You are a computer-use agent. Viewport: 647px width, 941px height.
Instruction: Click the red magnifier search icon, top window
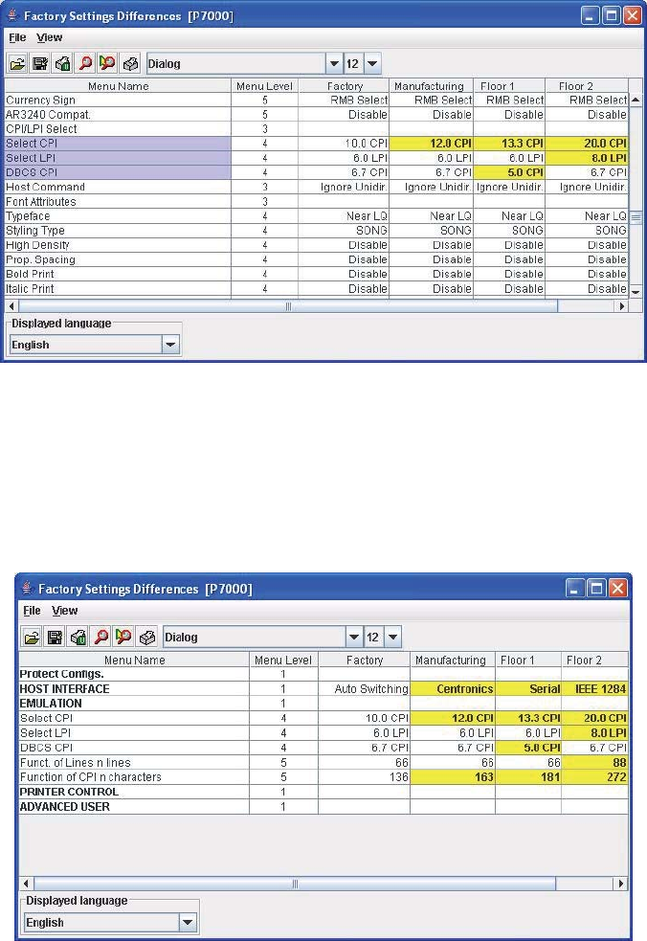tap(85, 63)
